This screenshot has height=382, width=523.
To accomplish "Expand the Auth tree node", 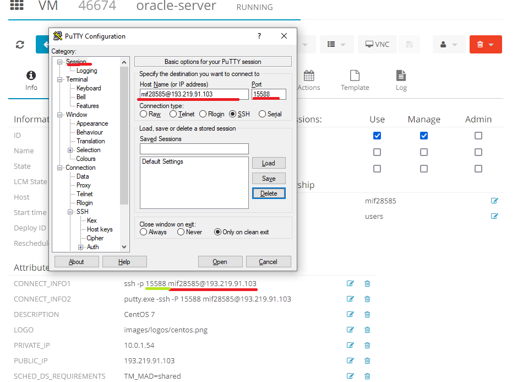I will (x=81, y=247).
